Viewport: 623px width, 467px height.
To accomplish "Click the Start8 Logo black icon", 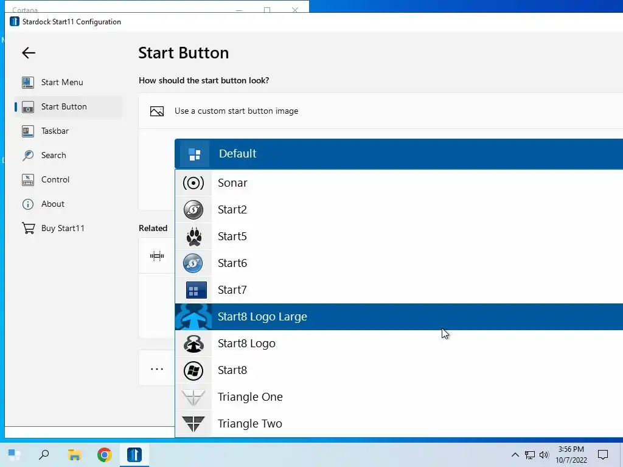I will pos(193,344).
